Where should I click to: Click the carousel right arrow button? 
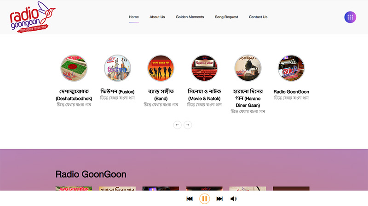coord(188,124)
